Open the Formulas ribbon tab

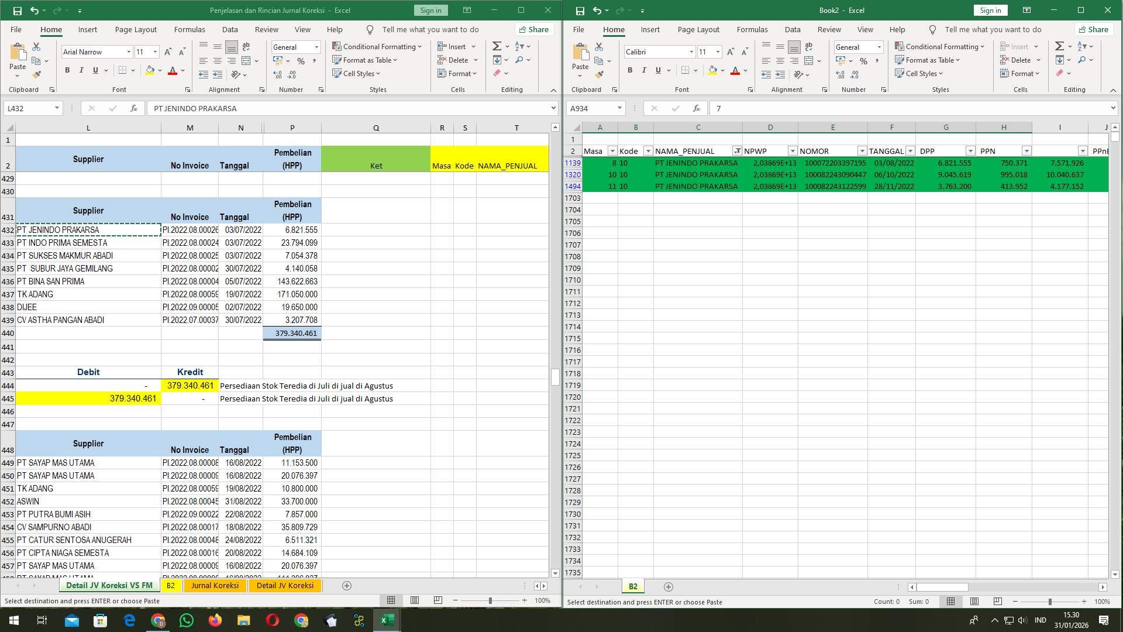190,29
